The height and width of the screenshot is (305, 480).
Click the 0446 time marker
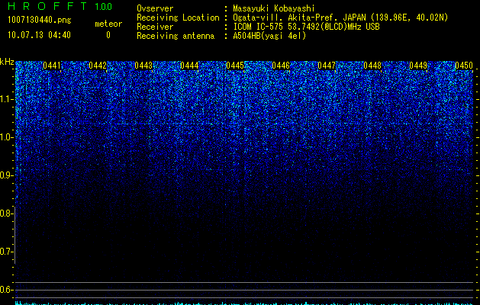tap(281, 66)
